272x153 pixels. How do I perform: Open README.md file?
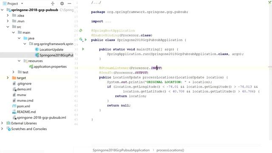[x=26, y=112]
